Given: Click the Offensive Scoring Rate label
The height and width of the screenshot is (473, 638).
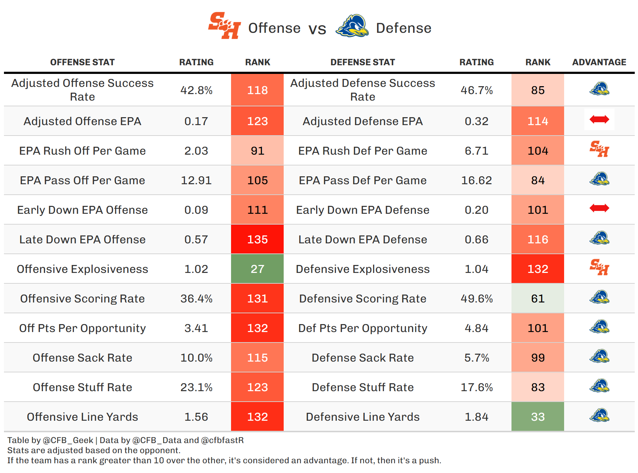Looking at the screenshot, I should click(82, 299).
